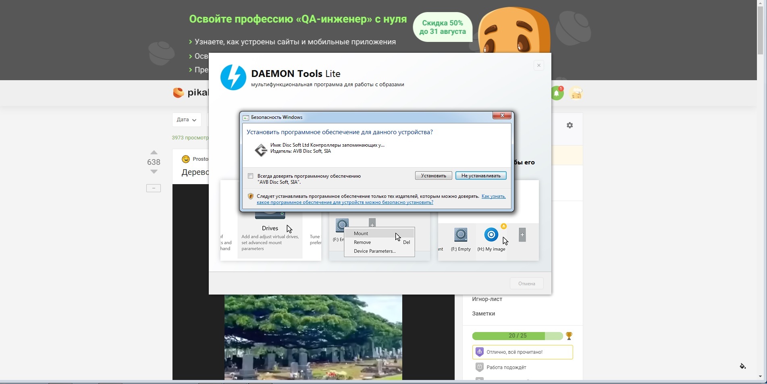
Task: Click the Не устанавливать button
Action: coord(481,176)
